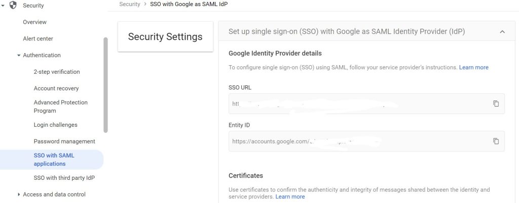
Task: Open Password management
Action: click(x=64, y=141)
